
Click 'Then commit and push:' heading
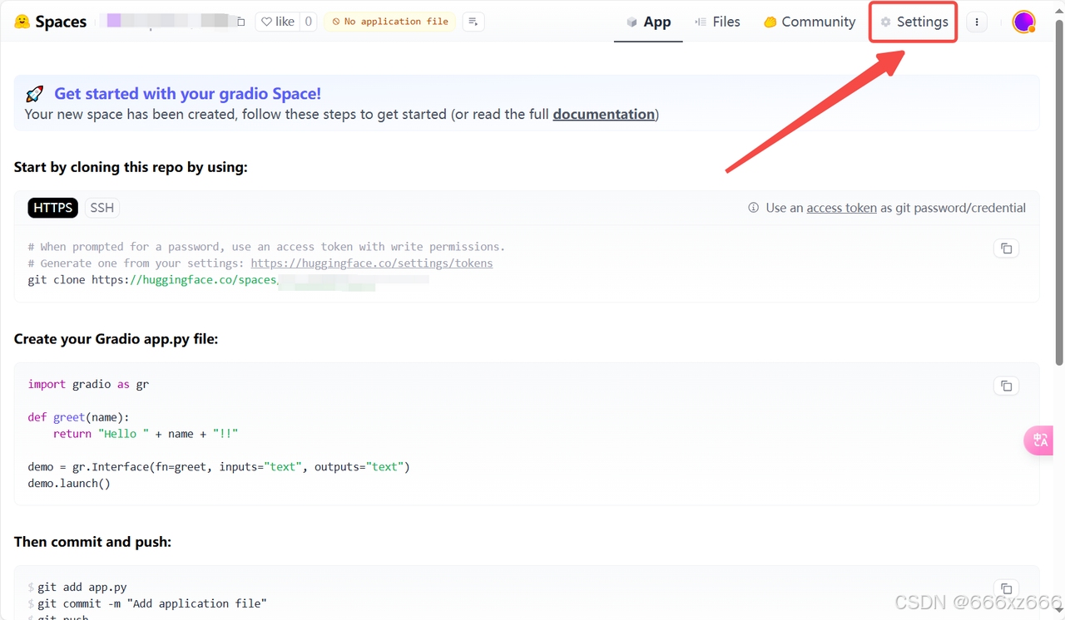tap(92, 542)
